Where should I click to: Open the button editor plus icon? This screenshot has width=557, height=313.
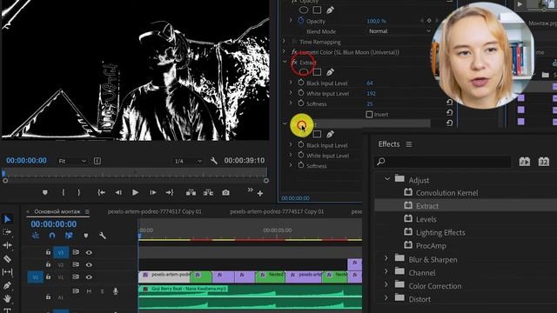(260, 193)
